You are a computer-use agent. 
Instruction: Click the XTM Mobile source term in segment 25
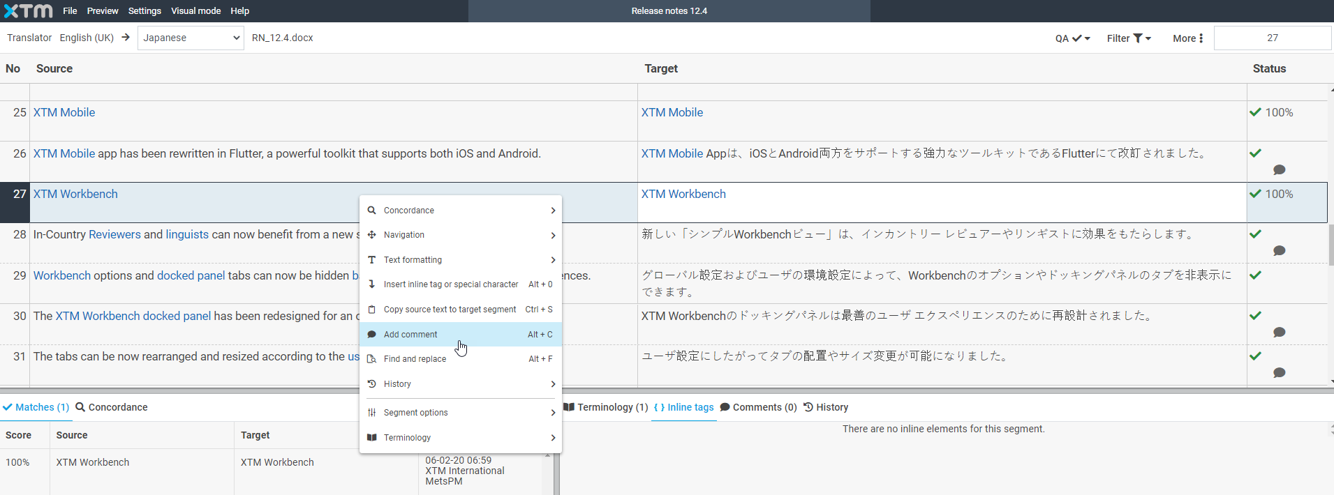tap(64, 112)
